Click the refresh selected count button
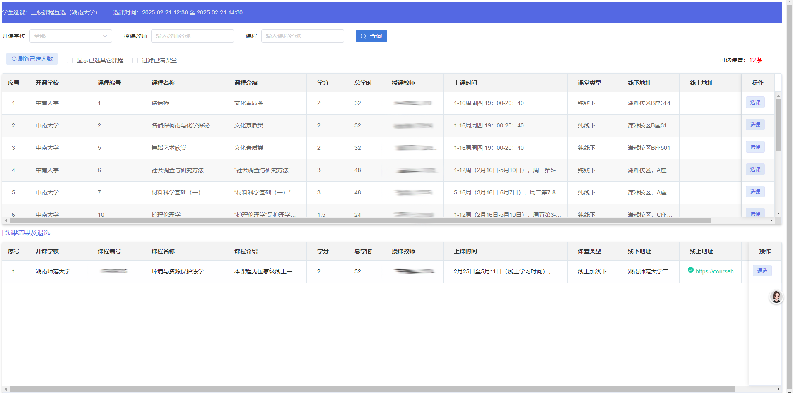Viewport: 793px width, 393px height. coord(32,59)
